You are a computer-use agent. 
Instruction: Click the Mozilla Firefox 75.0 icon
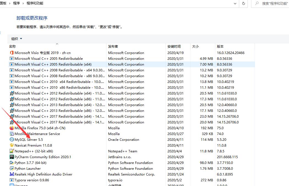click(12, 128)
